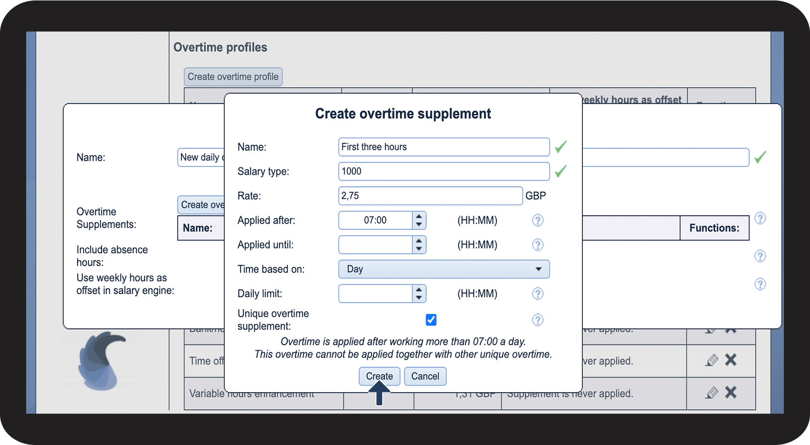Click the Salary type input field
The width and height of the screenshot is (810, 445).
coord(443,171)
